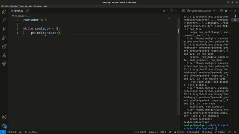Image resolution: width=239 pixels, height=134 pixels.
Task: Close the terminal panel
Action: pyautogui.click(x=235, y=11)
